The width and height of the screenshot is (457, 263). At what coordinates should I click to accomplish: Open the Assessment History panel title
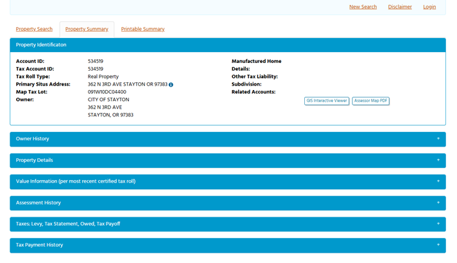(39, 203)
